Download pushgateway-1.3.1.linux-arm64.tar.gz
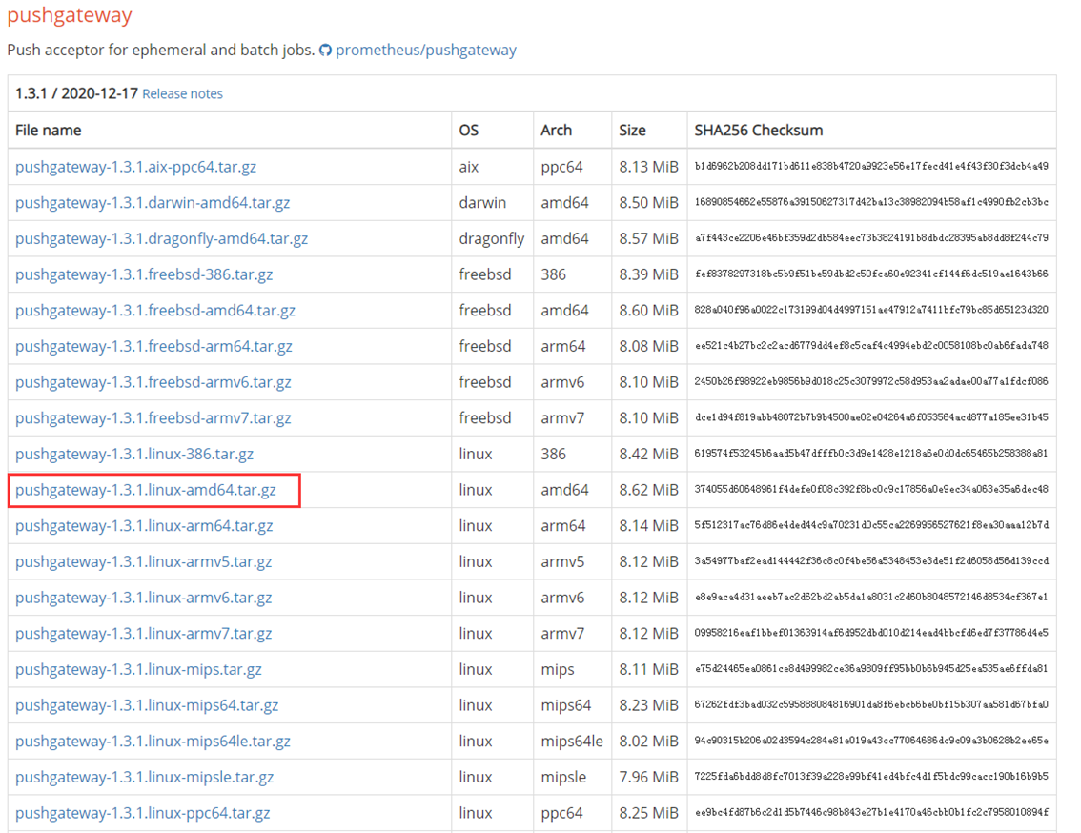The image size is (1081, 833). coord(144,525)
